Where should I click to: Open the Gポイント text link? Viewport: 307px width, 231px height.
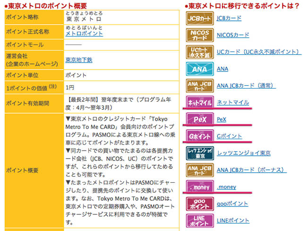229,136
